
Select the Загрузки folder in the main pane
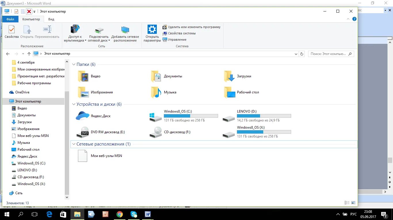[238, 76]
